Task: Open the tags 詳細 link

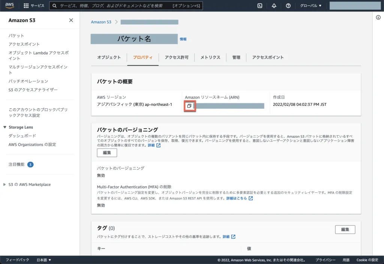Action: 226,237
